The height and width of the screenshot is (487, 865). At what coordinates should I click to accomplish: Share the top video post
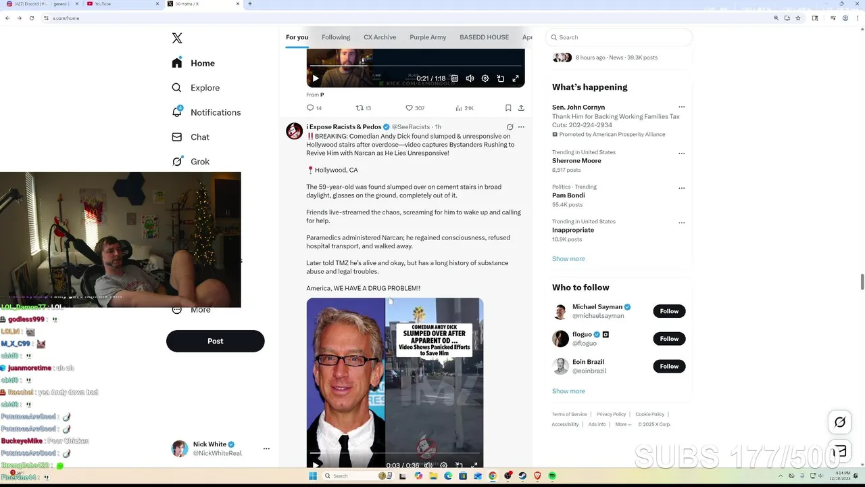click(521, 108)
